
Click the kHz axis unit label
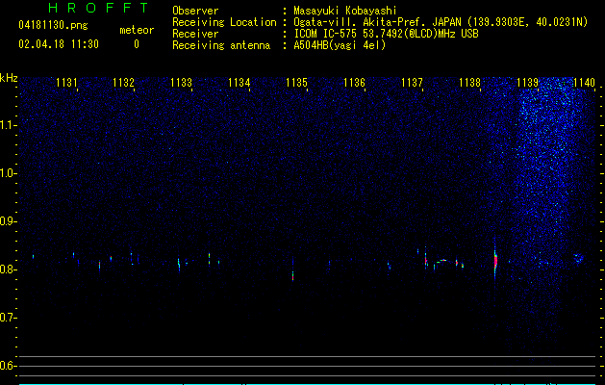[9, 78]
